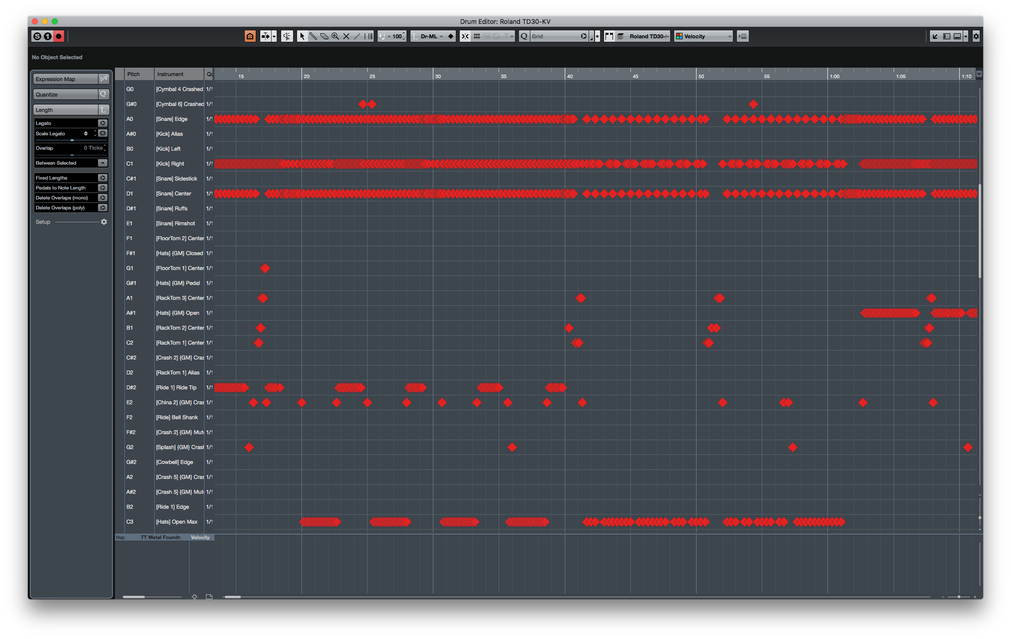Screen dimensions: 1011x639
Task: Select the Erase tool
Action: click(x=324, y=36)
